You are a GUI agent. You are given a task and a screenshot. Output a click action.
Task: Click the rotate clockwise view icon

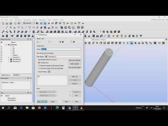pos(128,43)
